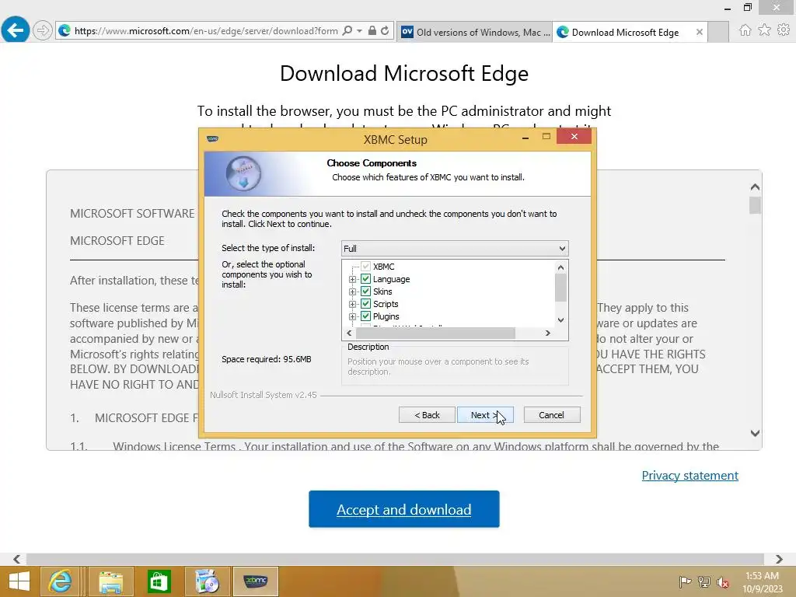This screenshot has height=597, width=796.
Task: Open Action Center flag in system tray
Action: point(685,581)
